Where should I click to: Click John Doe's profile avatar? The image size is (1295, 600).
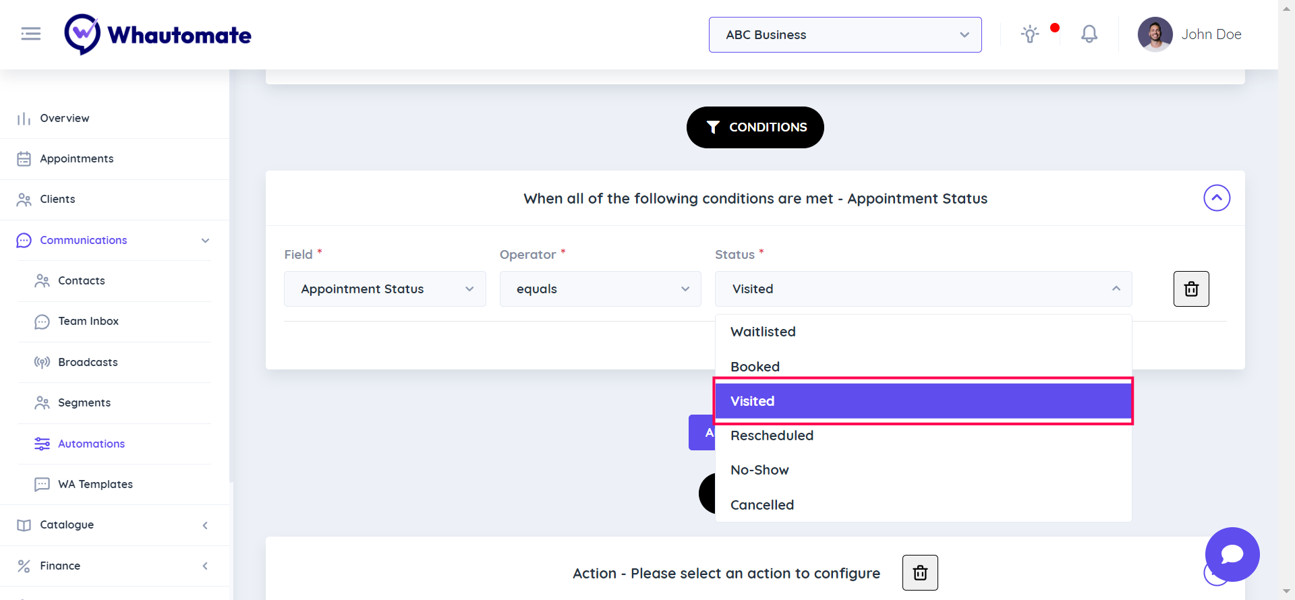point(1155,34)
